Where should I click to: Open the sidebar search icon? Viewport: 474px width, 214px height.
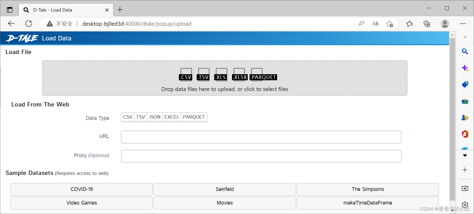click(465, 51)
